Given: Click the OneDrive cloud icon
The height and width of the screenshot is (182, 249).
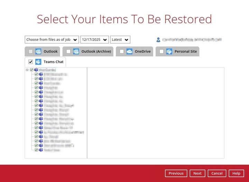Looking at the screenshot, I should pos(129,52).
